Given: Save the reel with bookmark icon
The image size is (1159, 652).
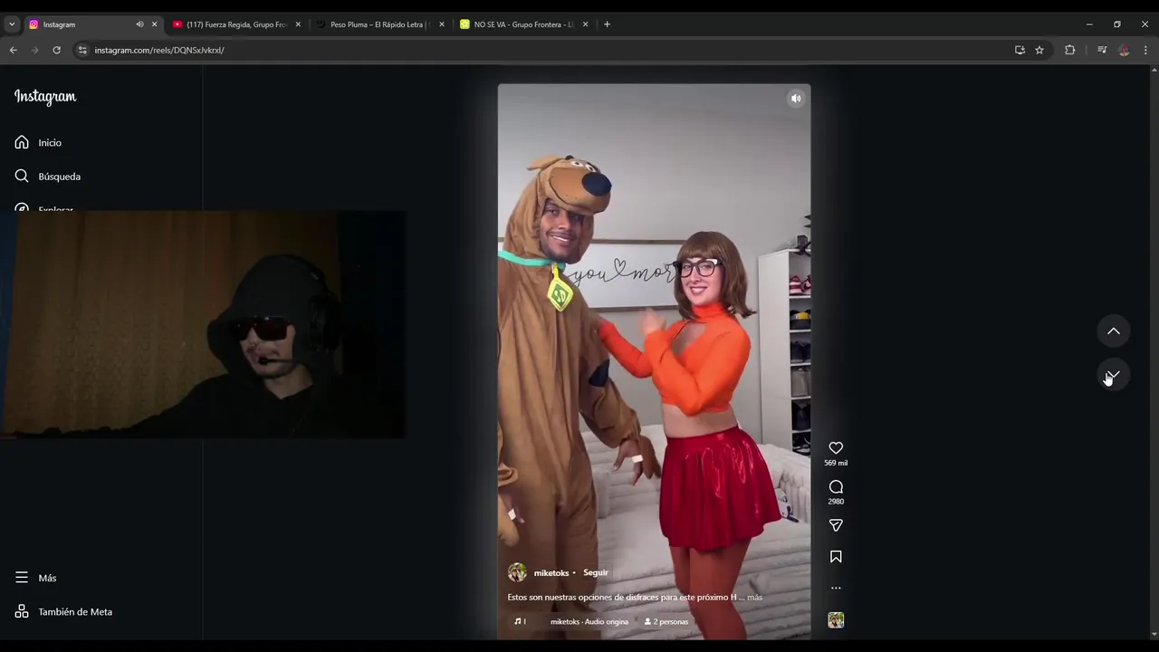Looking at the screenshot, I should point(836,557).
